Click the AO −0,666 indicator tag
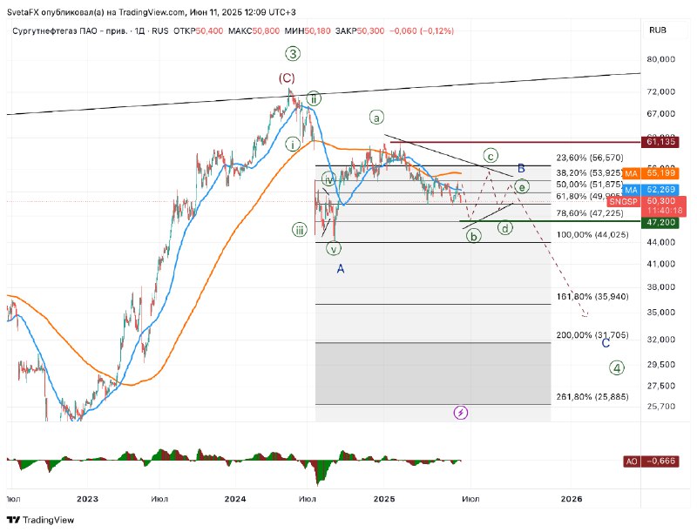 pos(651,461)
